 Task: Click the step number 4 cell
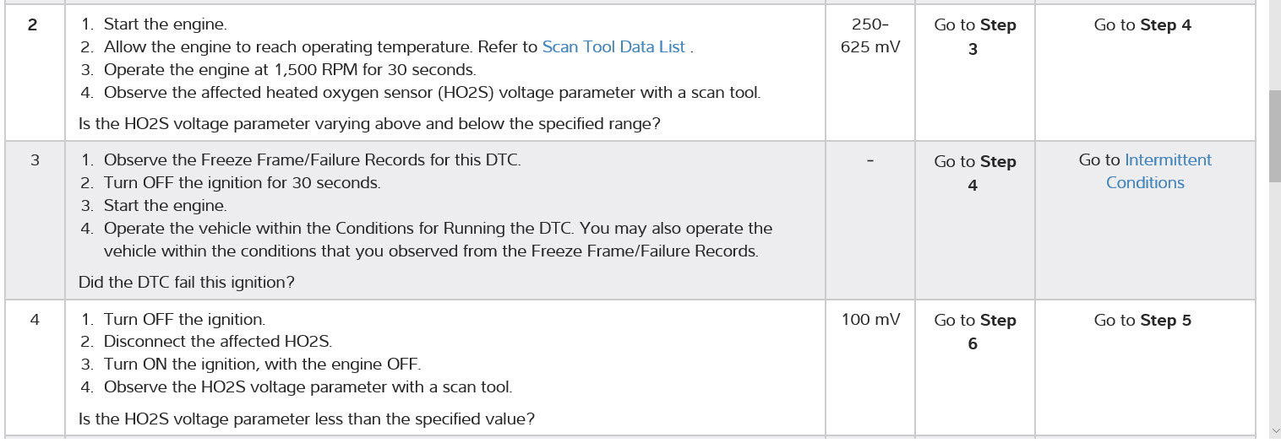[x=35, y=321]
